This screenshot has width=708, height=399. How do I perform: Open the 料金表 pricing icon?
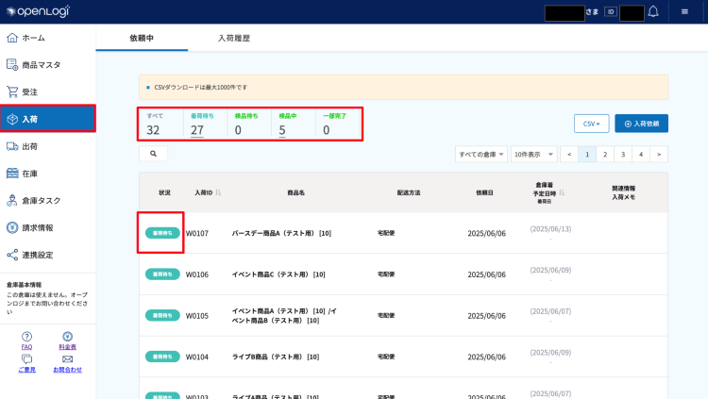(x=67, y=337)
